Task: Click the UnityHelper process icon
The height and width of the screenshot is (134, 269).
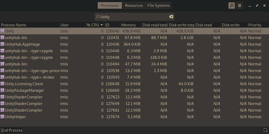Action: coord(2,117)
